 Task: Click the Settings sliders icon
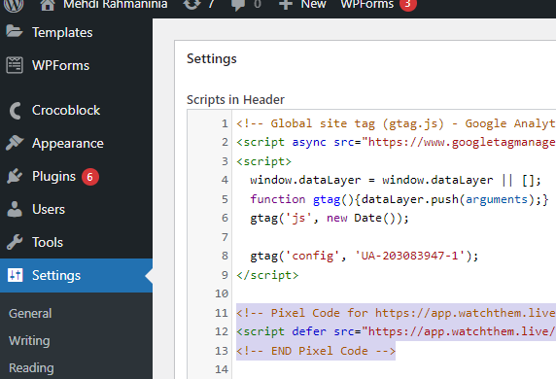click(15, 275)
